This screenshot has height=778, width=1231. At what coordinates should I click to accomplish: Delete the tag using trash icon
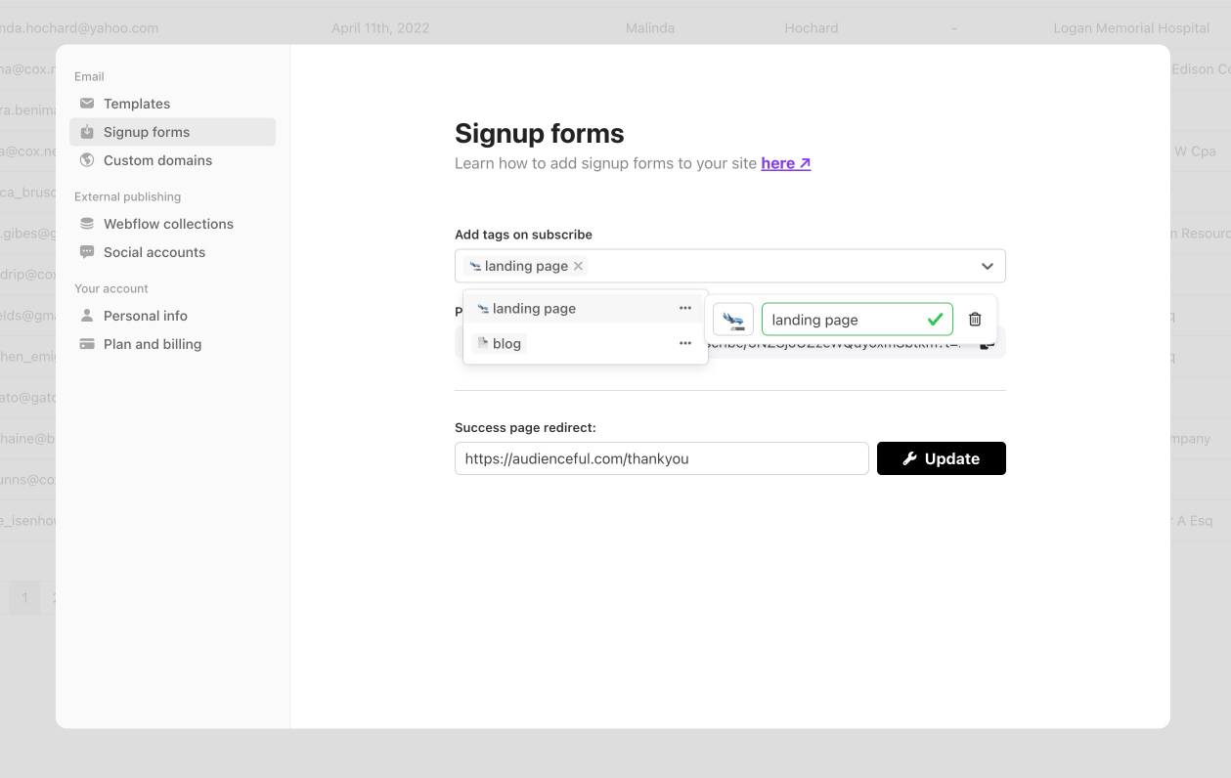(975, 320)
